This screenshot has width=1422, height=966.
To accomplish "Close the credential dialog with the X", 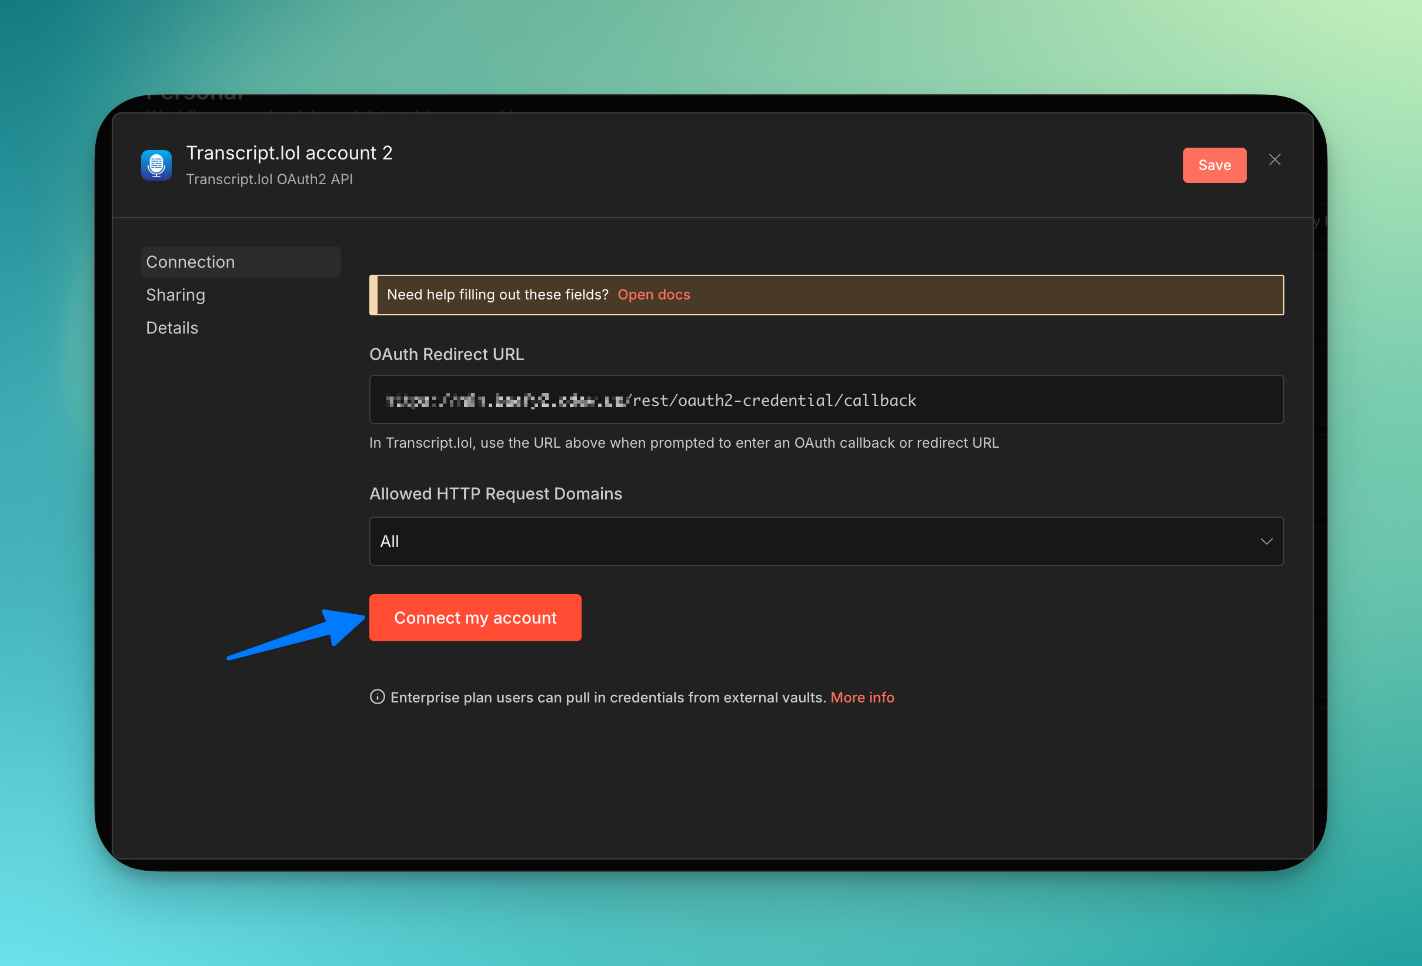I will point(1275,160).
